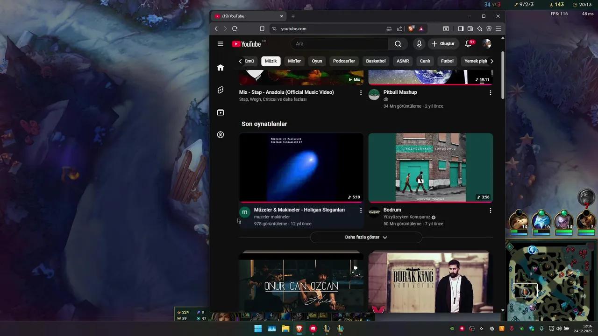The width and height of the screenshot is (598, 336).
Task: Click the voice search microphone
Action: point(419,43)
